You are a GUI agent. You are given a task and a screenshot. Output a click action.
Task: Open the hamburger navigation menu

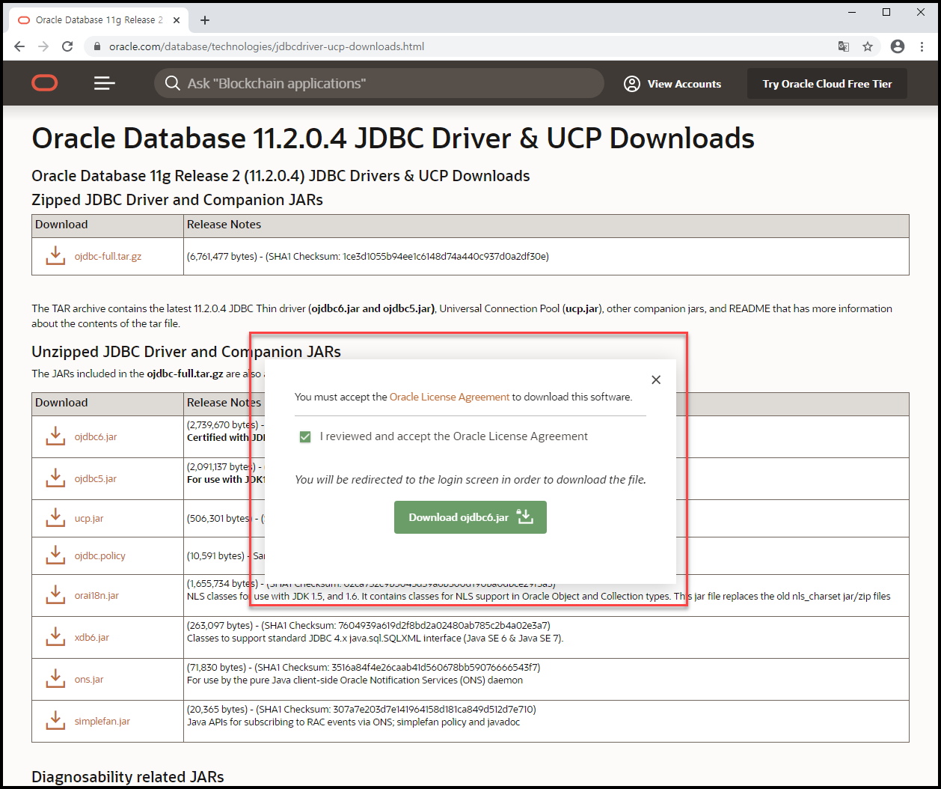105,83
